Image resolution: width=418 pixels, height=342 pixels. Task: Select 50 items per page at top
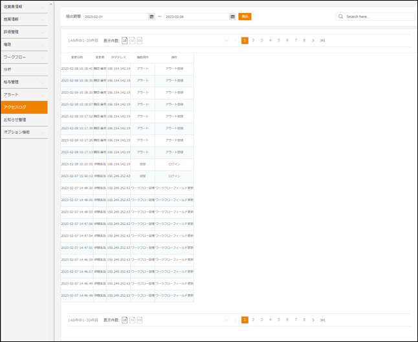pos(132,40)
